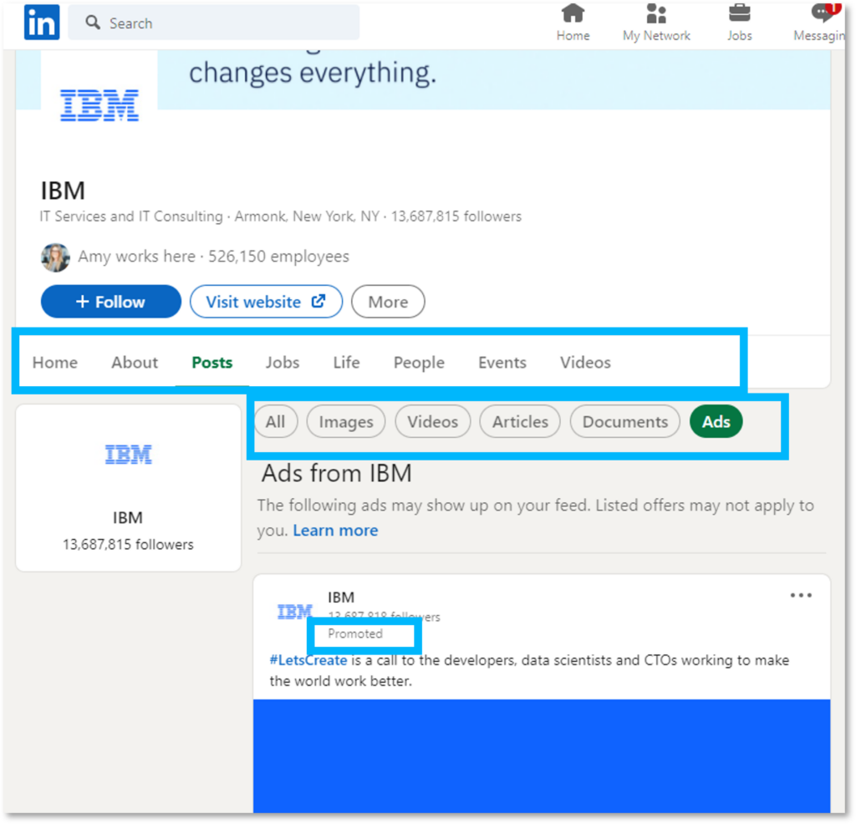Filter posts by Images
Viewport: 856px width, 824px height.
(x=346, y=422)
